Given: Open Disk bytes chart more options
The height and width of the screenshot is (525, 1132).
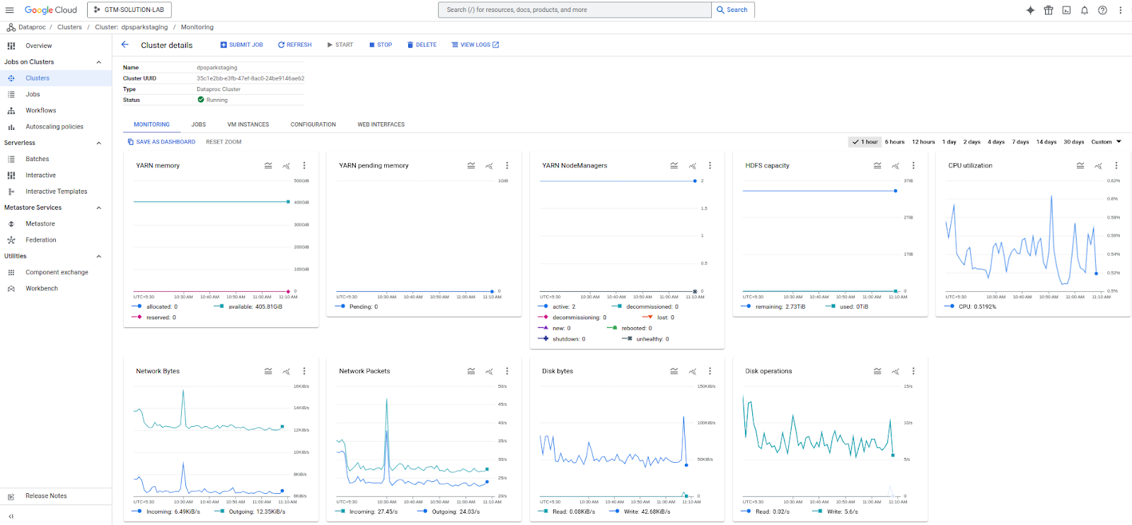Looking at the screenshot, I should point(710,371).
